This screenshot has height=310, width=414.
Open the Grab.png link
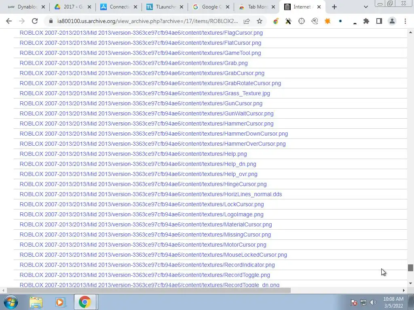pyautogui.click(x=133, y=63)
